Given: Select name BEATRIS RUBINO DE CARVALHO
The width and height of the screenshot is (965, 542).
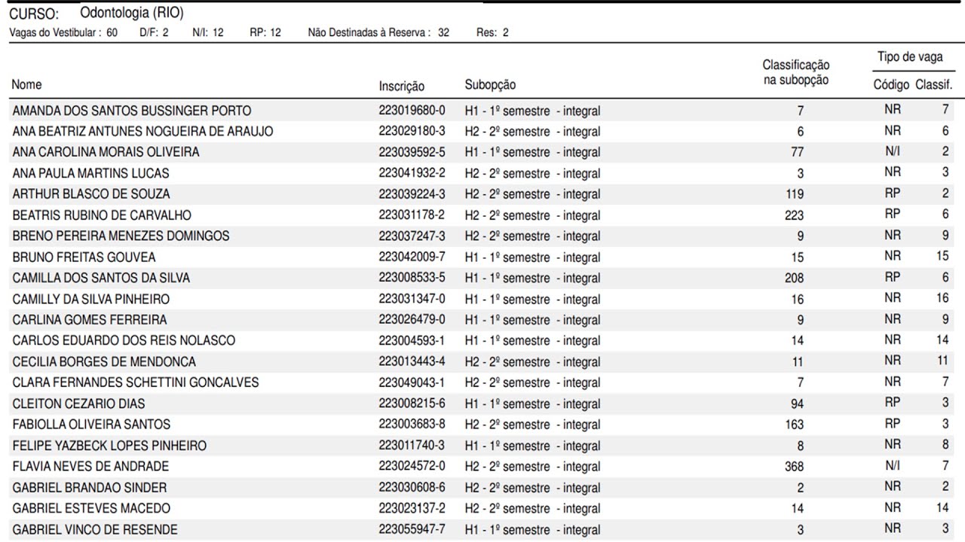Looking at the screenshot, I should coord(102,215).
